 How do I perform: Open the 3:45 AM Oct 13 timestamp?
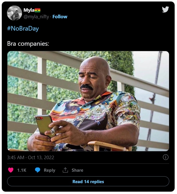pos(31,157)
